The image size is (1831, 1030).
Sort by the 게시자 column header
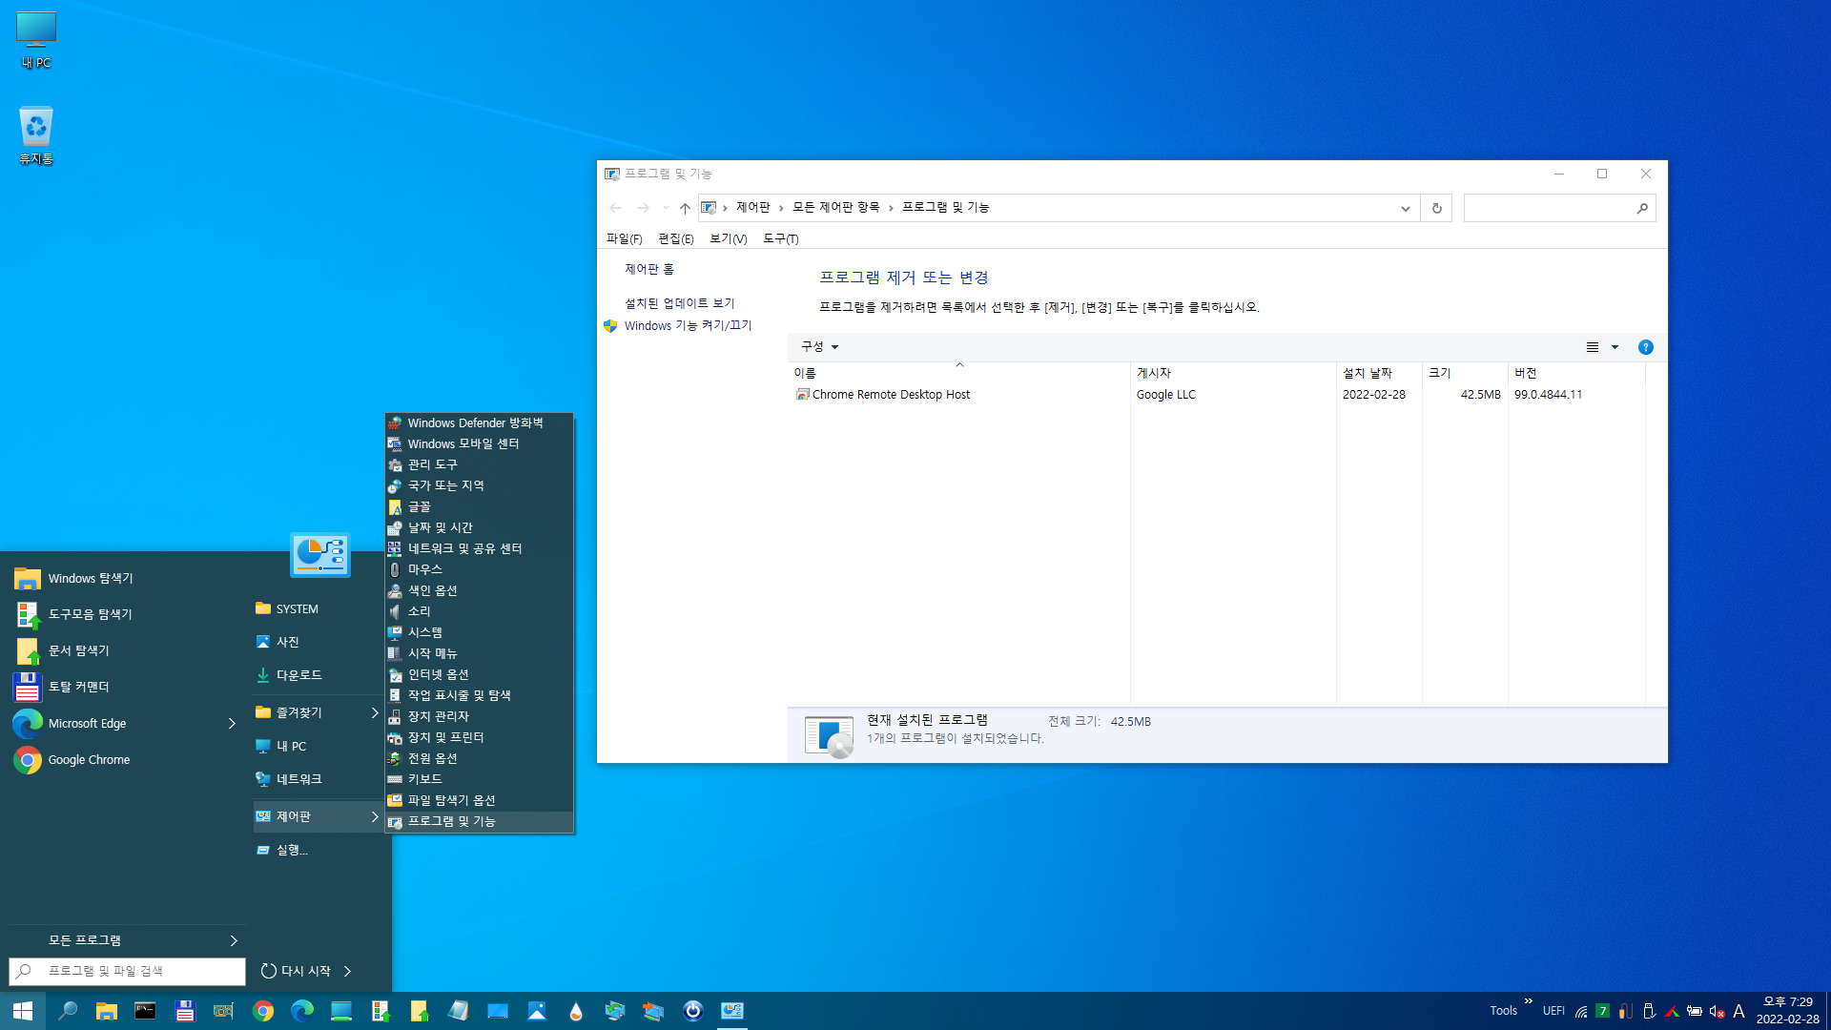1233,373
